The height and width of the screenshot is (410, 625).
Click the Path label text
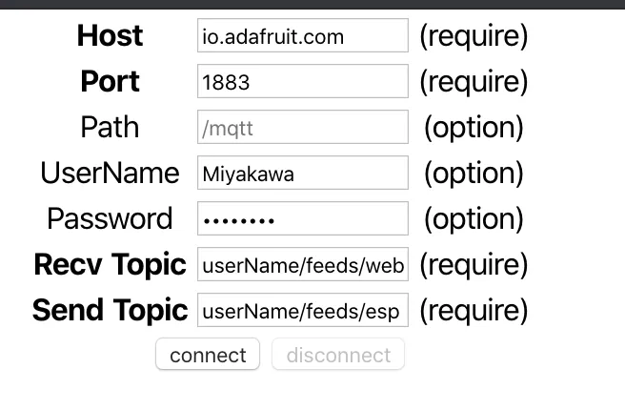coord(110,128)
